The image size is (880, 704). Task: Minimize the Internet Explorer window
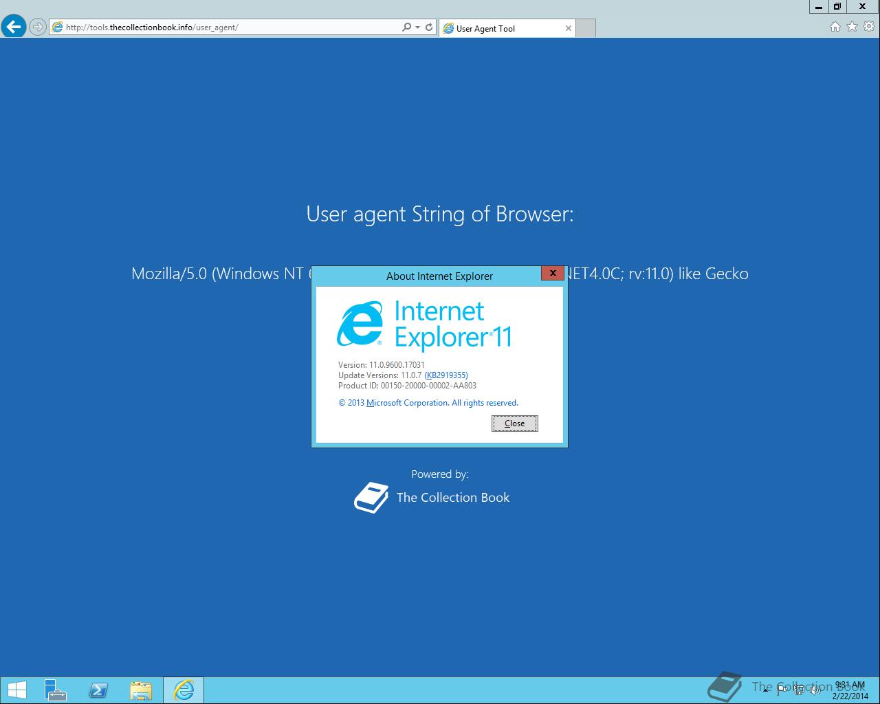click(x=818, y=6)
